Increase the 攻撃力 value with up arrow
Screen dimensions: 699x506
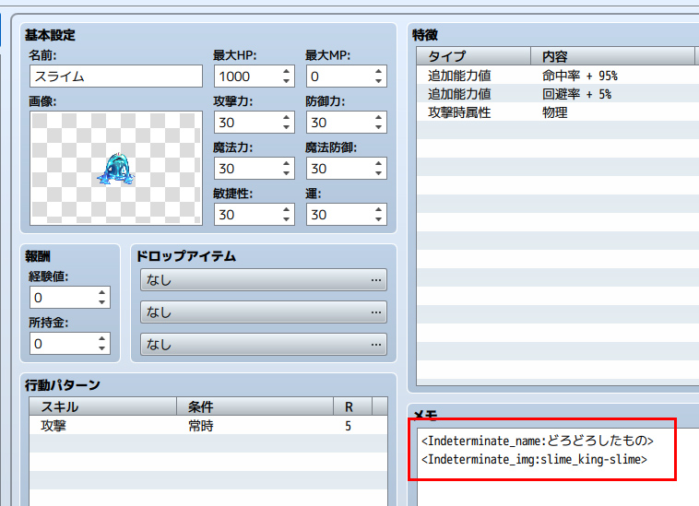tap(286, 117)
